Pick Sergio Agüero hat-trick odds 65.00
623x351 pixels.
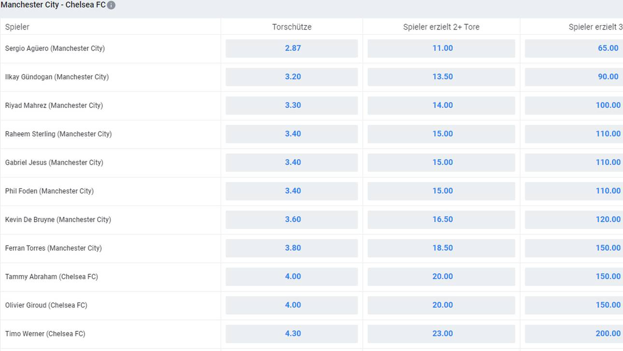pyautogui.click(x=574, y=48)
